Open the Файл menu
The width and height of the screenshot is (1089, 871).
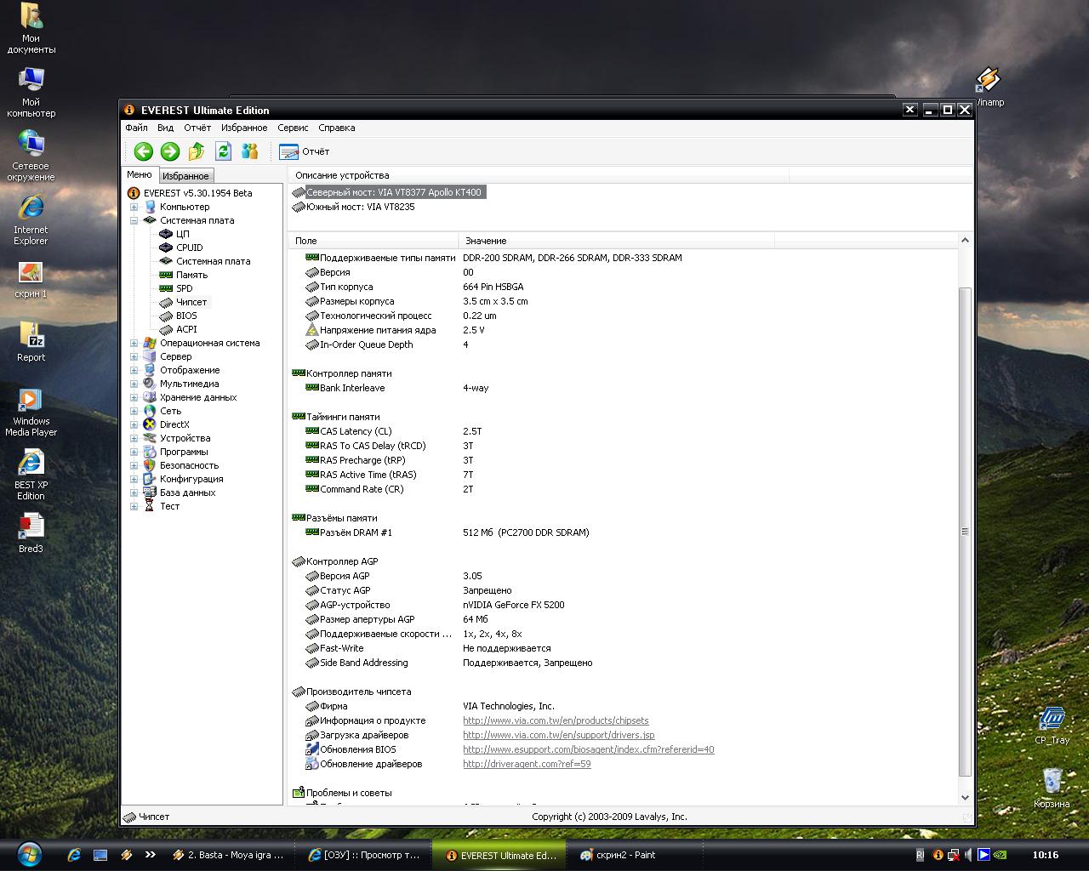[x=136, y=128]
